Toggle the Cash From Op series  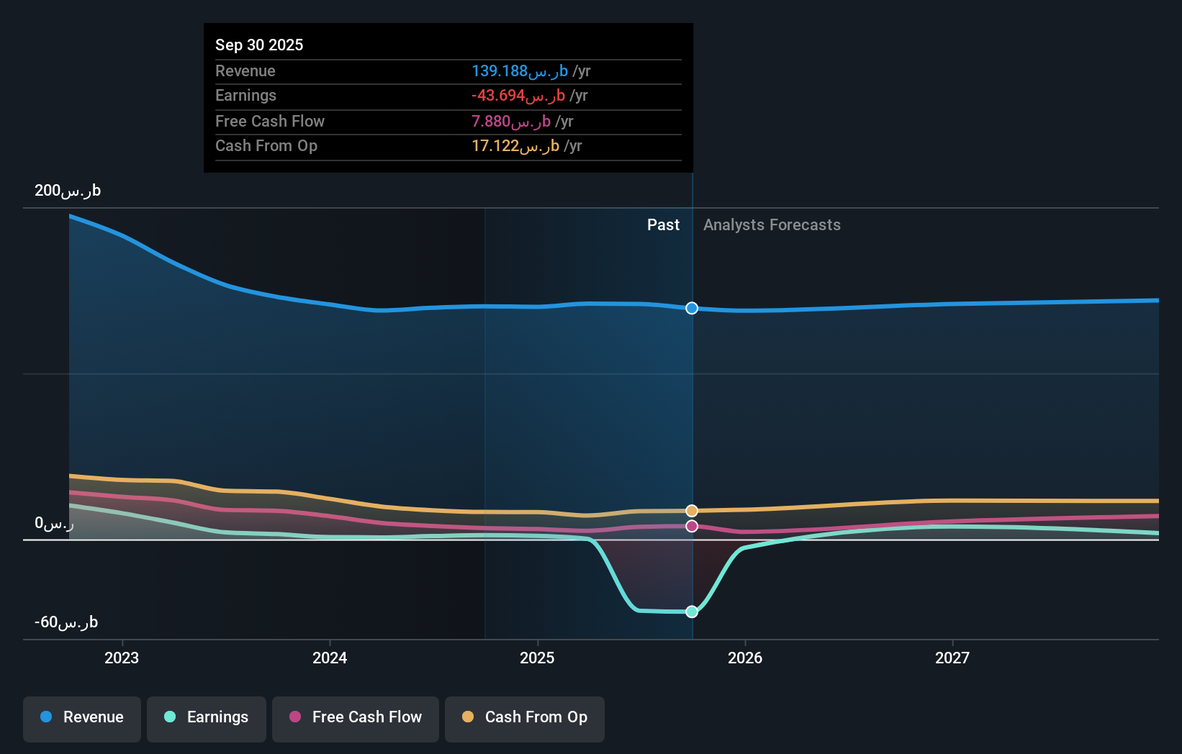tap(524, 718)
